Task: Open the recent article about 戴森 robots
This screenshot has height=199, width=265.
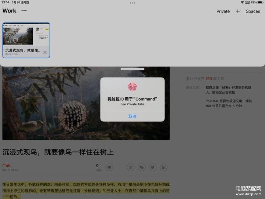Action: coord(228,90)
